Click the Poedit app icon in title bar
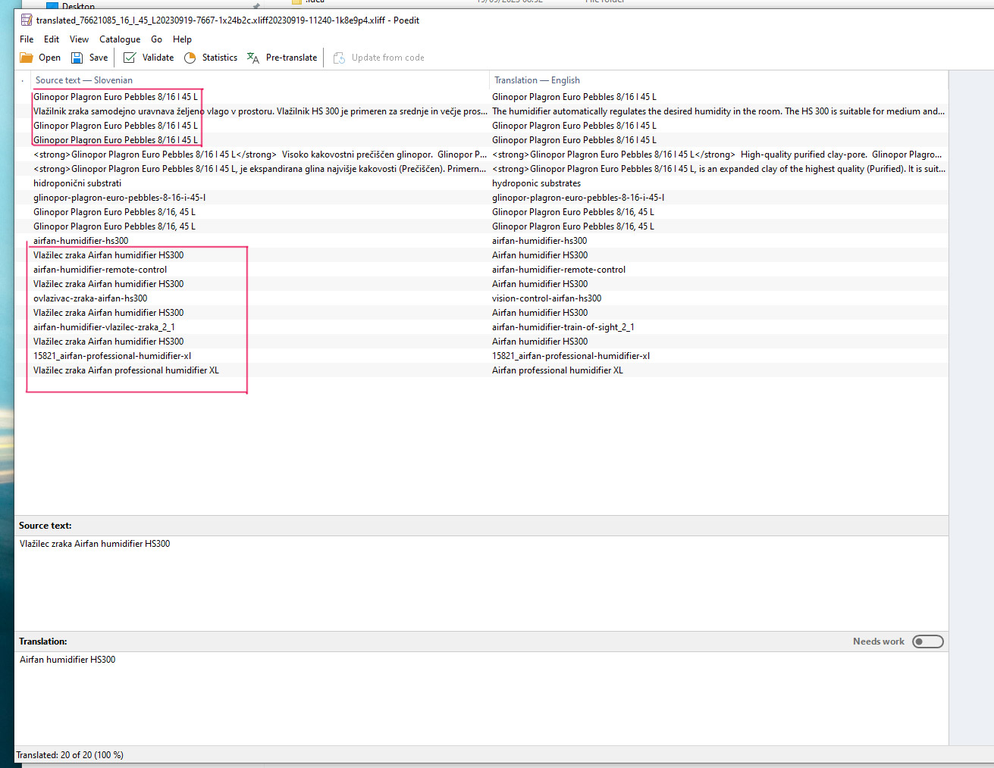Viewport: 994px width, 768px height. click(x=27, y=20)
